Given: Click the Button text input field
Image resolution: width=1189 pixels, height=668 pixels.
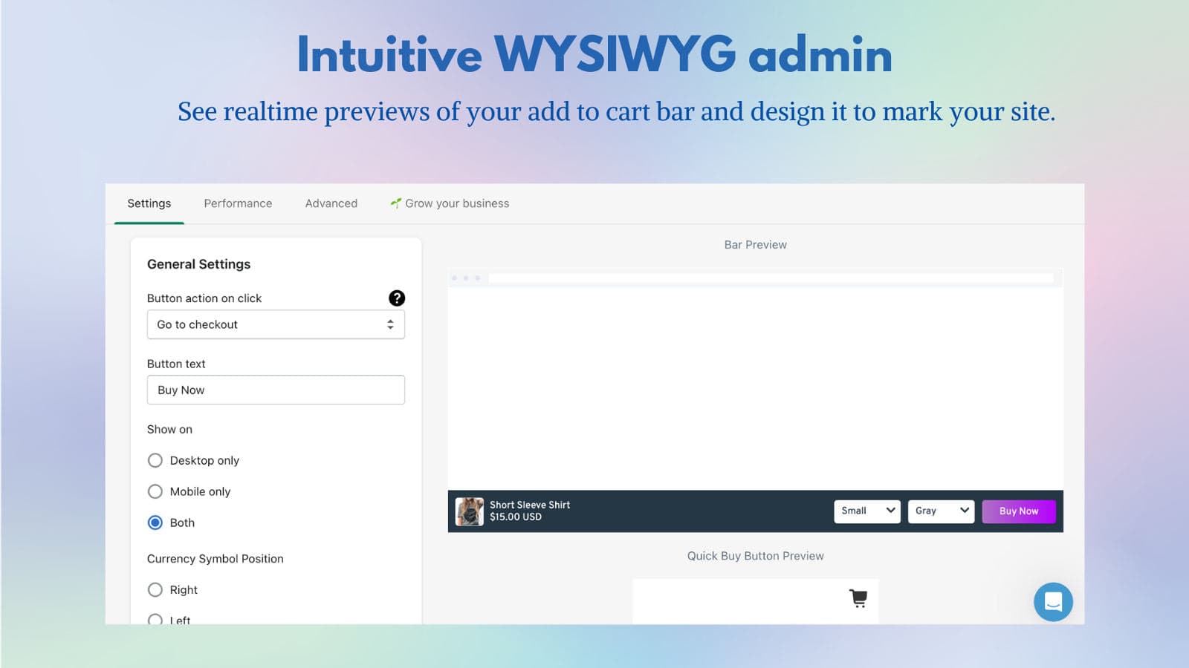Looking at the screenshot, I should pos(276,390).
